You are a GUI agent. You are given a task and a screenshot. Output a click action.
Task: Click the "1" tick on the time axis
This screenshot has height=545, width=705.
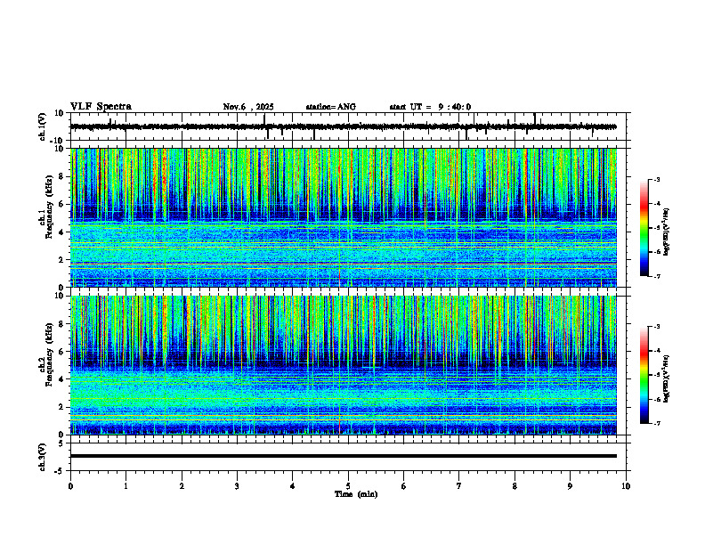126,486
